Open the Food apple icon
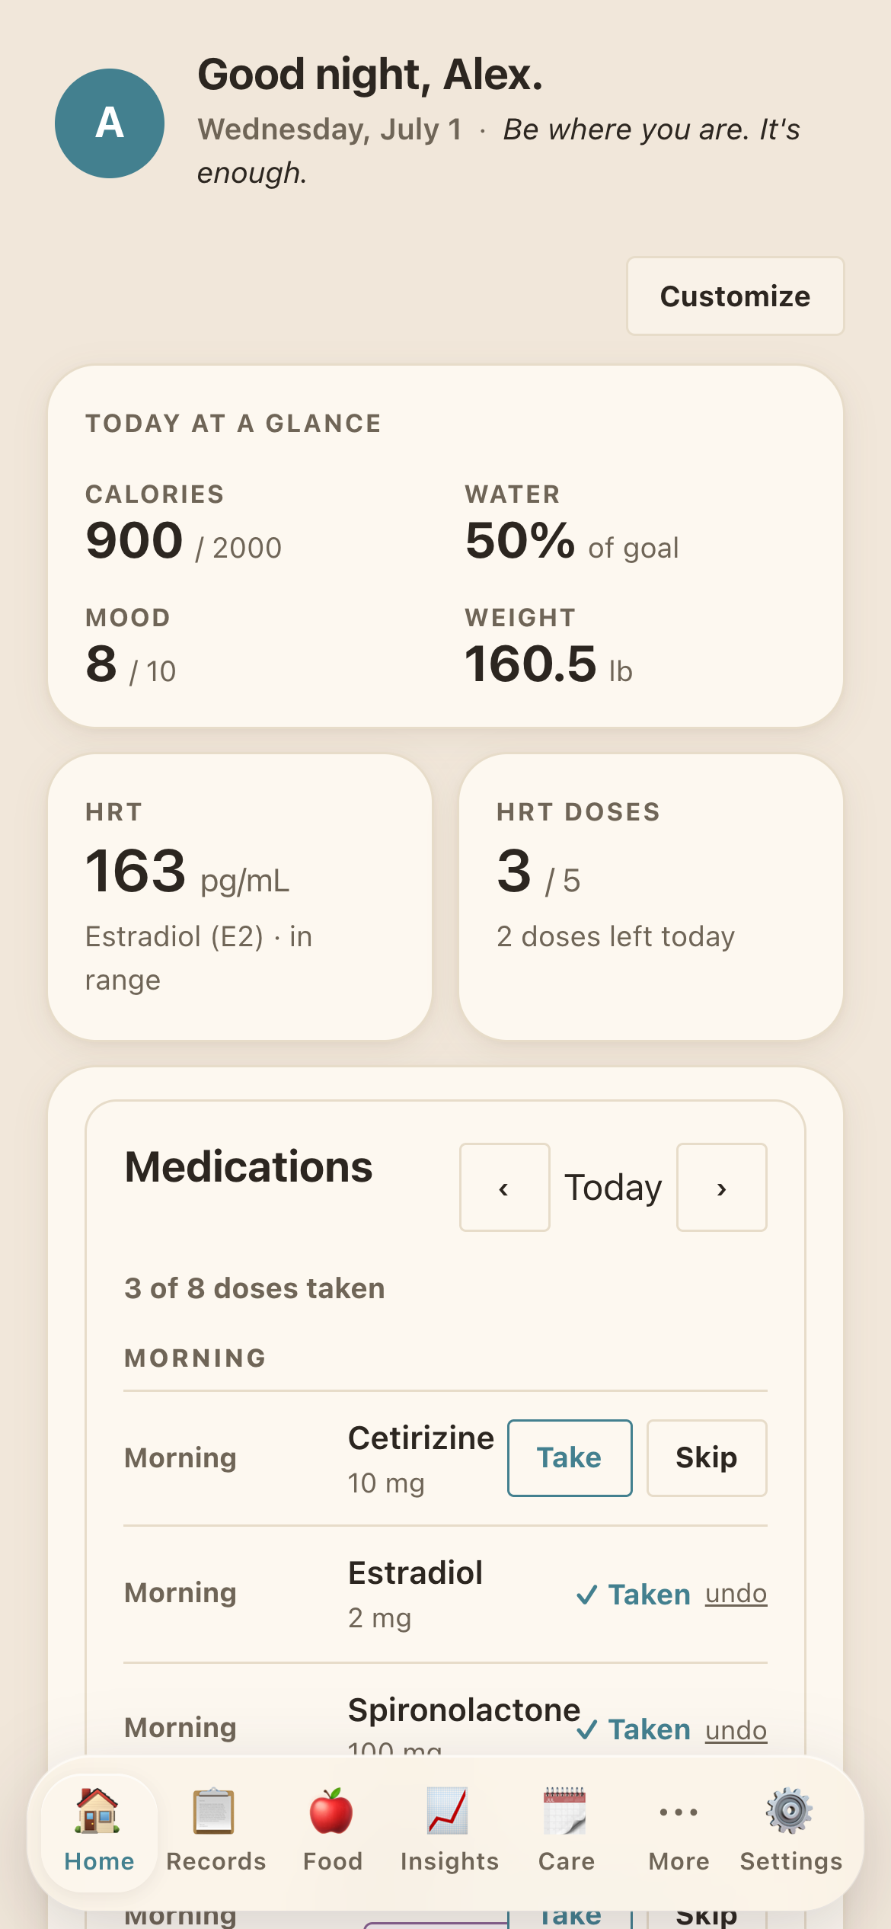The image size is (891, 1929). (332, 1810)
